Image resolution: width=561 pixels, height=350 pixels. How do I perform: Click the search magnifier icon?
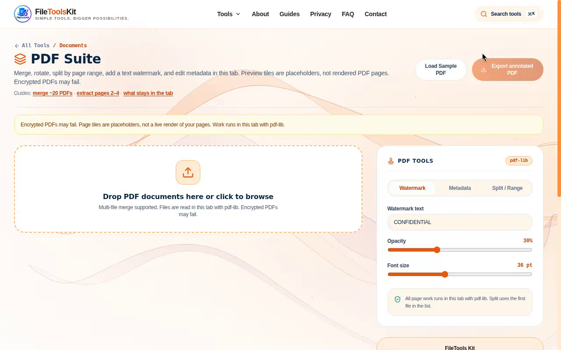click(x=484, y=14)
